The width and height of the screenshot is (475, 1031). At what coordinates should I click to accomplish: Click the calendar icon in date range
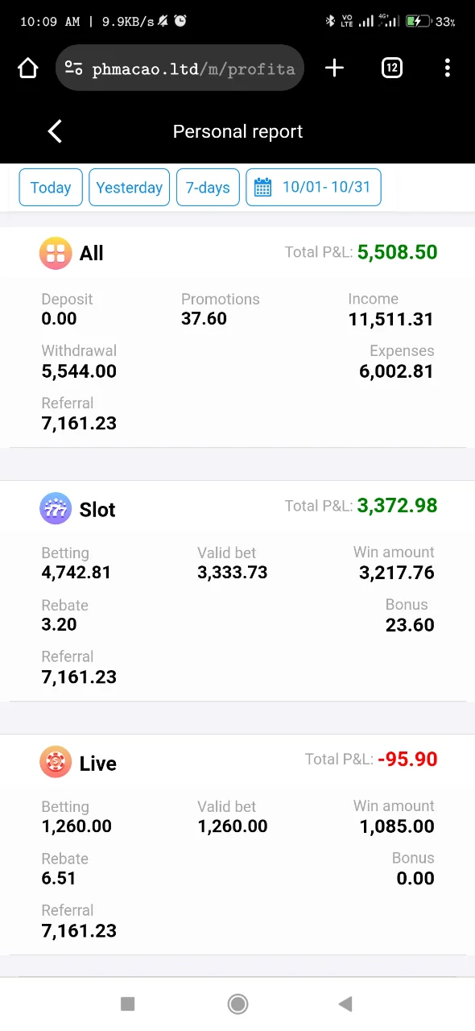point(262,188)
